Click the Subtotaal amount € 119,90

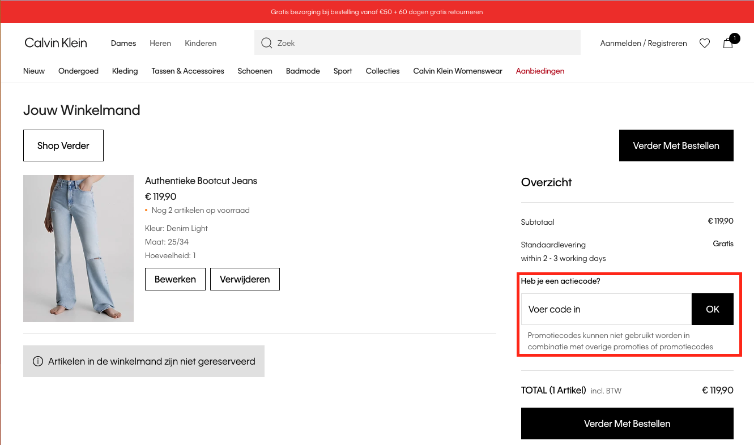721,221
